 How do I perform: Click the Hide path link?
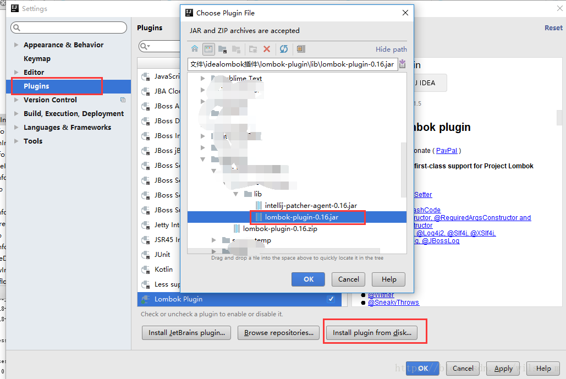391,49
